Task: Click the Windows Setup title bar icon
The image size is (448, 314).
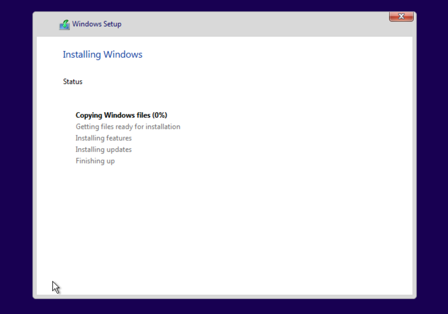Action: tap(64, 25)
